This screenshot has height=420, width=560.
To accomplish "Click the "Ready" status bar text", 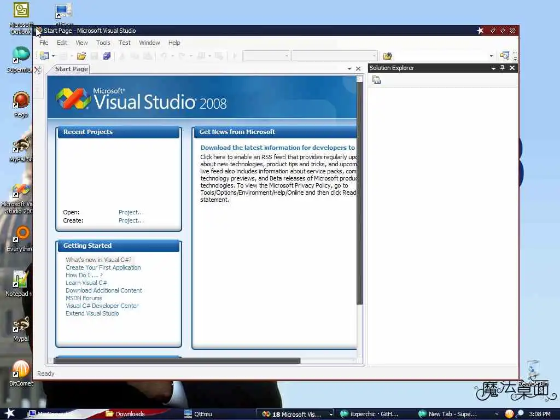I will click(46, 374).
